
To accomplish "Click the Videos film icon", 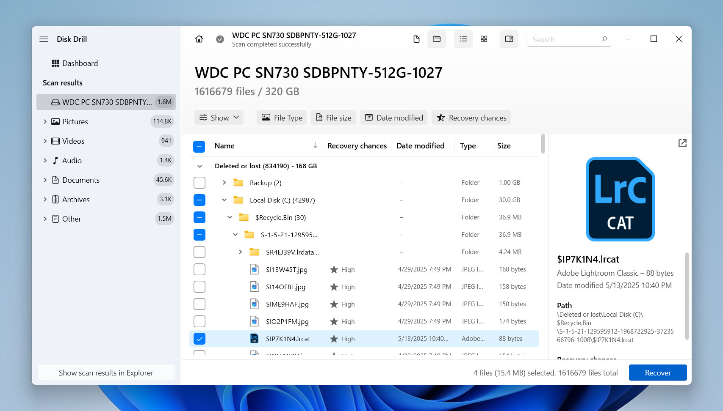I will pyautogui.click(x=55, y=141).
